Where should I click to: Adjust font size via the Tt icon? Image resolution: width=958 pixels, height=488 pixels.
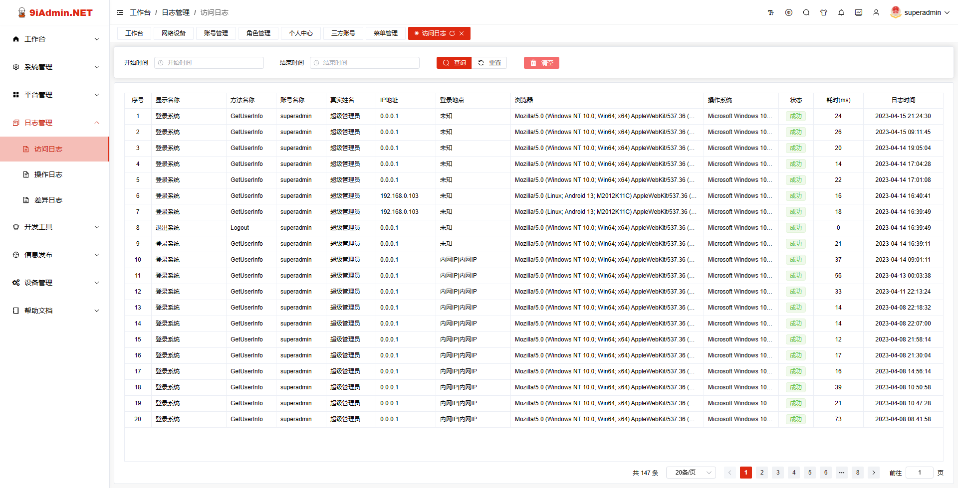771,12
